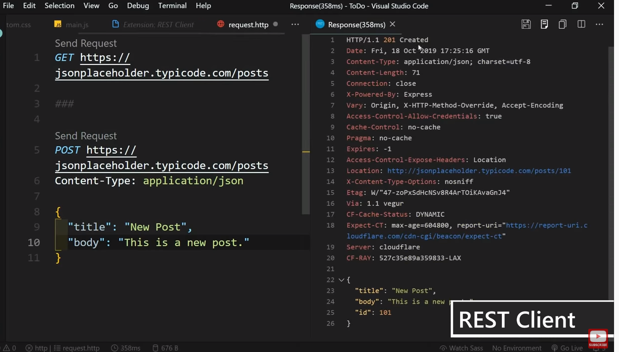
Task: Open the View menu
Action: (91, 6)
